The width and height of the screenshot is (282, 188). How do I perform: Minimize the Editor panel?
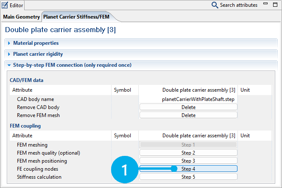265,3
